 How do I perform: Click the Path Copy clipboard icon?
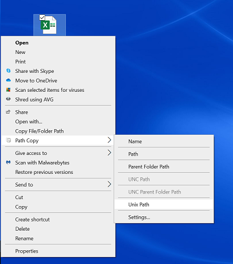pos(9,140)
